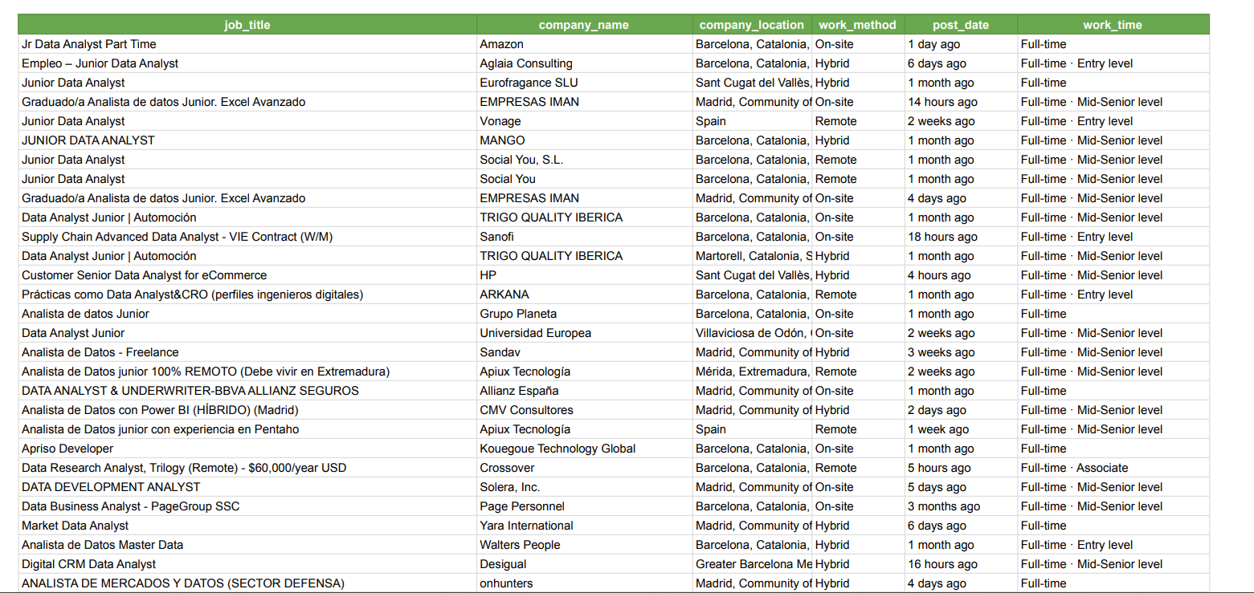Select the 'Data Research Analyst, Trilogy' job title
The width and height of the screenshot is (1254, 593).
(247, 468)
